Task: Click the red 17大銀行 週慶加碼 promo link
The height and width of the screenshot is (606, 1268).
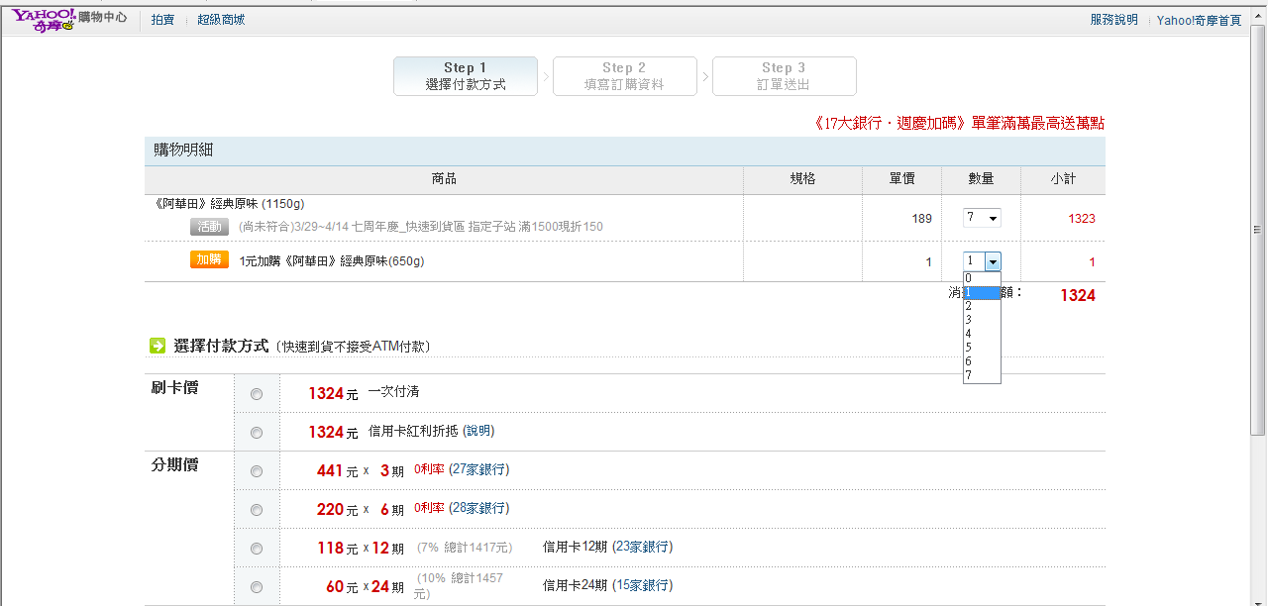Action: click(958, 124)
